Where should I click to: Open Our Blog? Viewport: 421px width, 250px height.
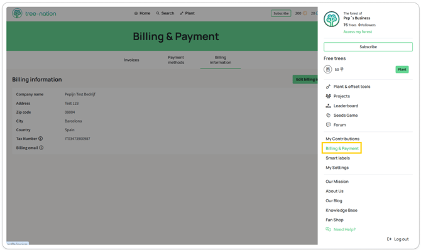[334, 200]
